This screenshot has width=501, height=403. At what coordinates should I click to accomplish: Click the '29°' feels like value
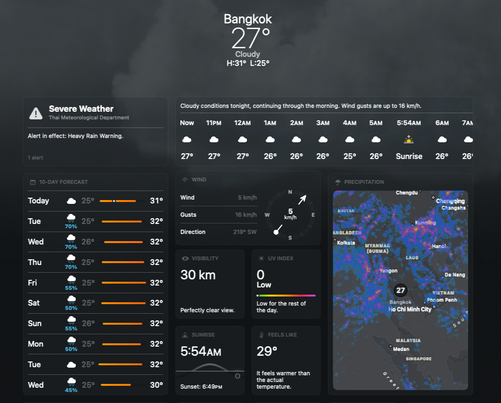(x=267, y=351)
